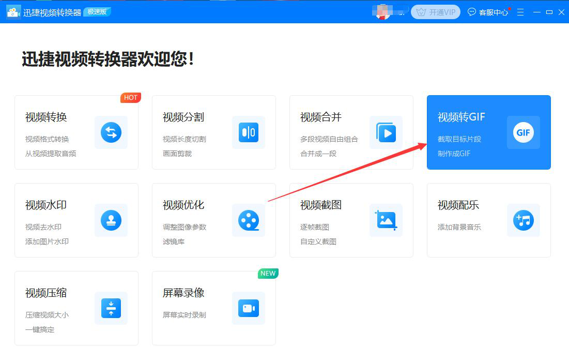
Task: Close the application window
Action: pyautogui.click(x=561, y=12)
